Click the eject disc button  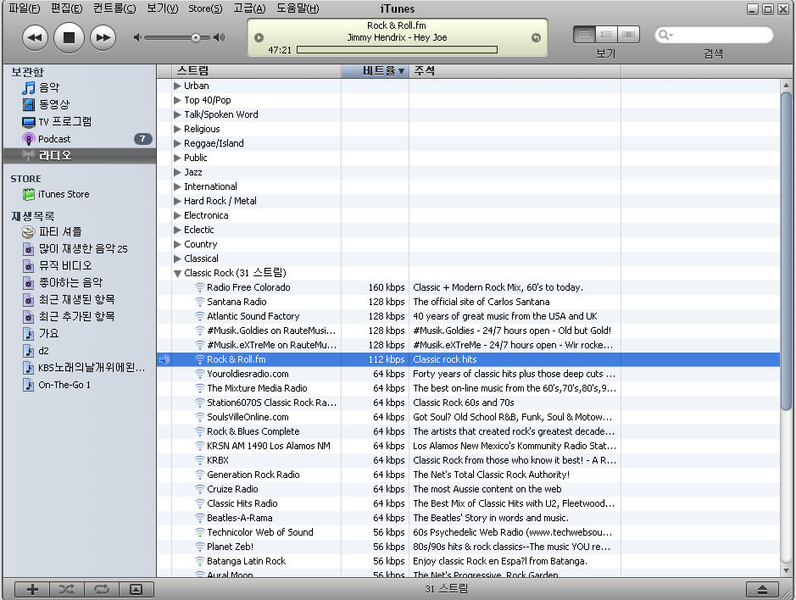tap(762, 589)
